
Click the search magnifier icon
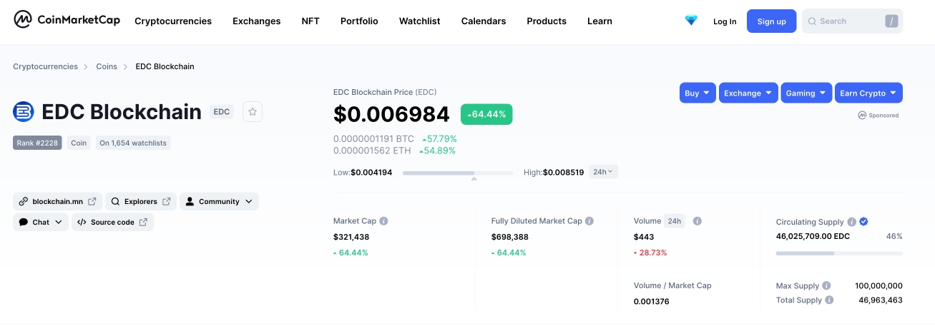tap(812, 21)
